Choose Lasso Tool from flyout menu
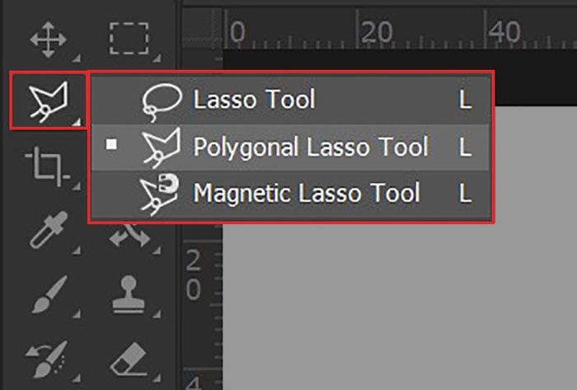The width and height of the screenshot is (577, 390). point(254,101)
